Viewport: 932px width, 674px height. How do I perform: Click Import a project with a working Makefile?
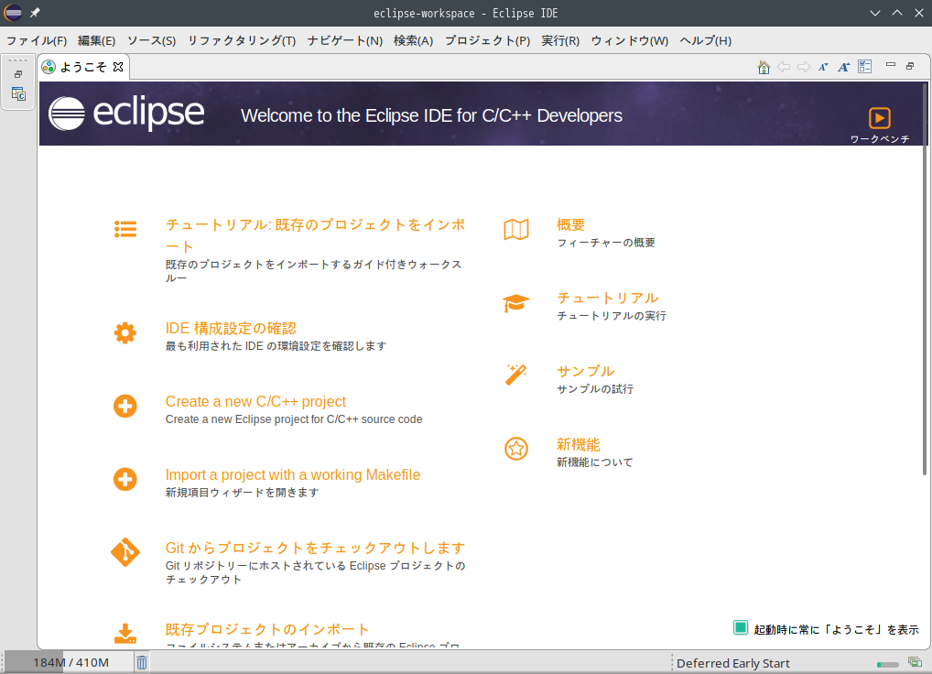[x=292, y=474]
